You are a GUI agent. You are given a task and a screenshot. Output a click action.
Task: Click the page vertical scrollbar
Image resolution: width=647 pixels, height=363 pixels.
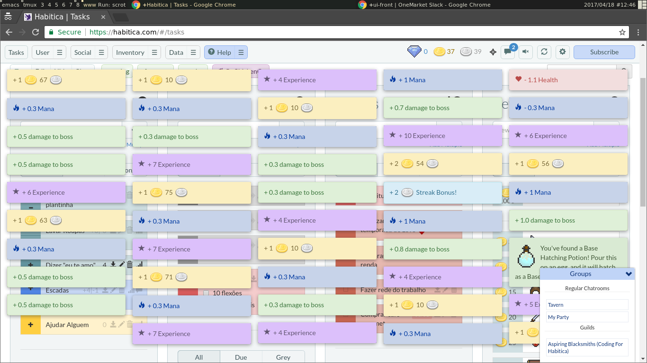(643, 142)
